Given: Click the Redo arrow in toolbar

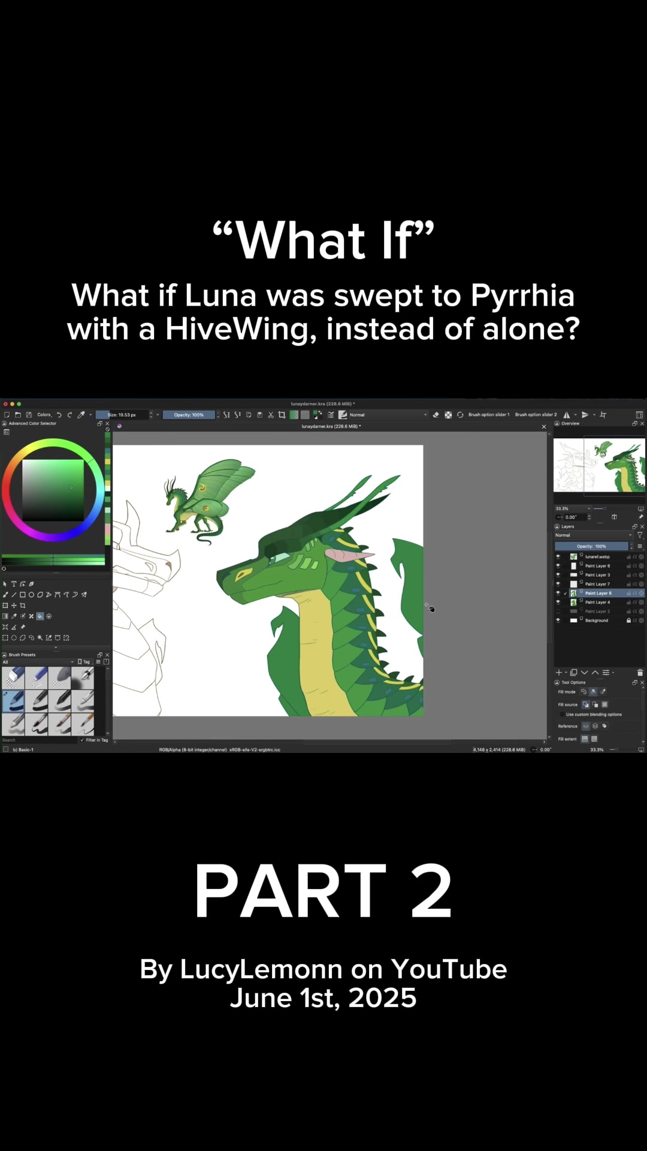Looking at the screenshot, I should point(69,415).
